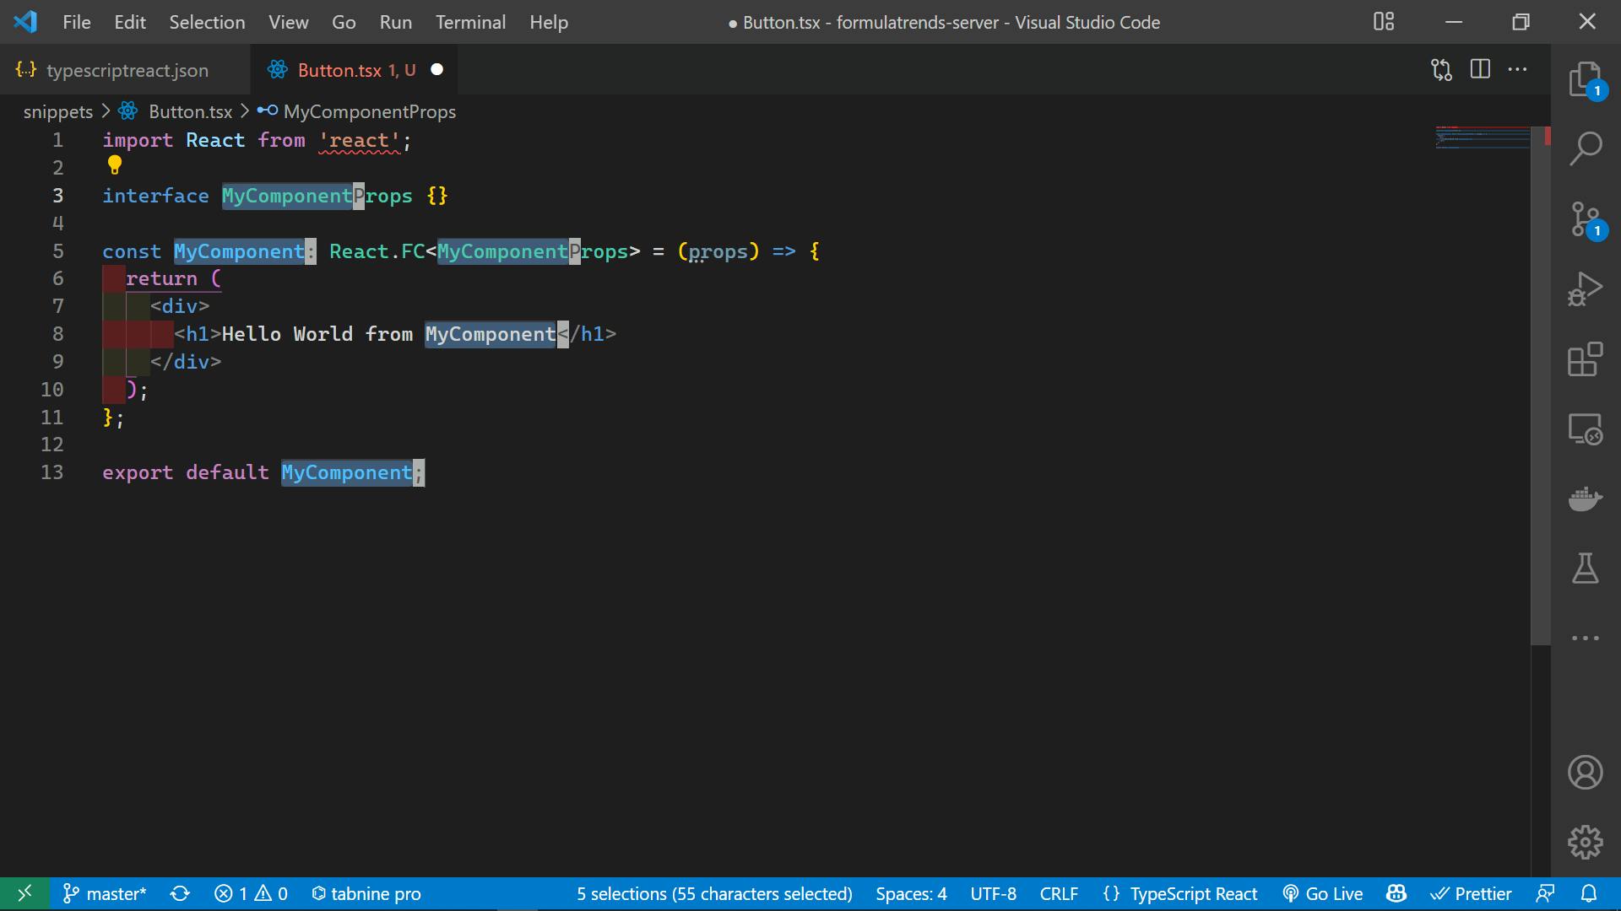Change encoding via UTF-8
The width and height of the screenshot is (1621, 911).
993,893
